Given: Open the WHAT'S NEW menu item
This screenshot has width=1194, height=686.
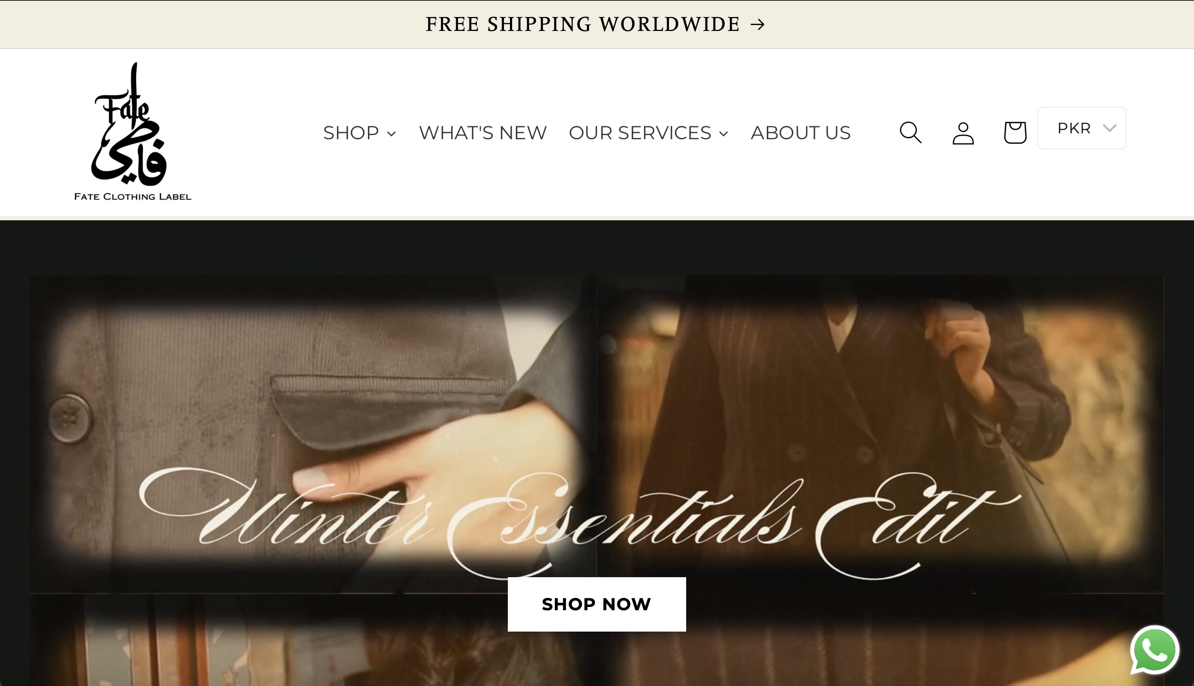Looking at the screenshot, I should [x=483, y=132].
